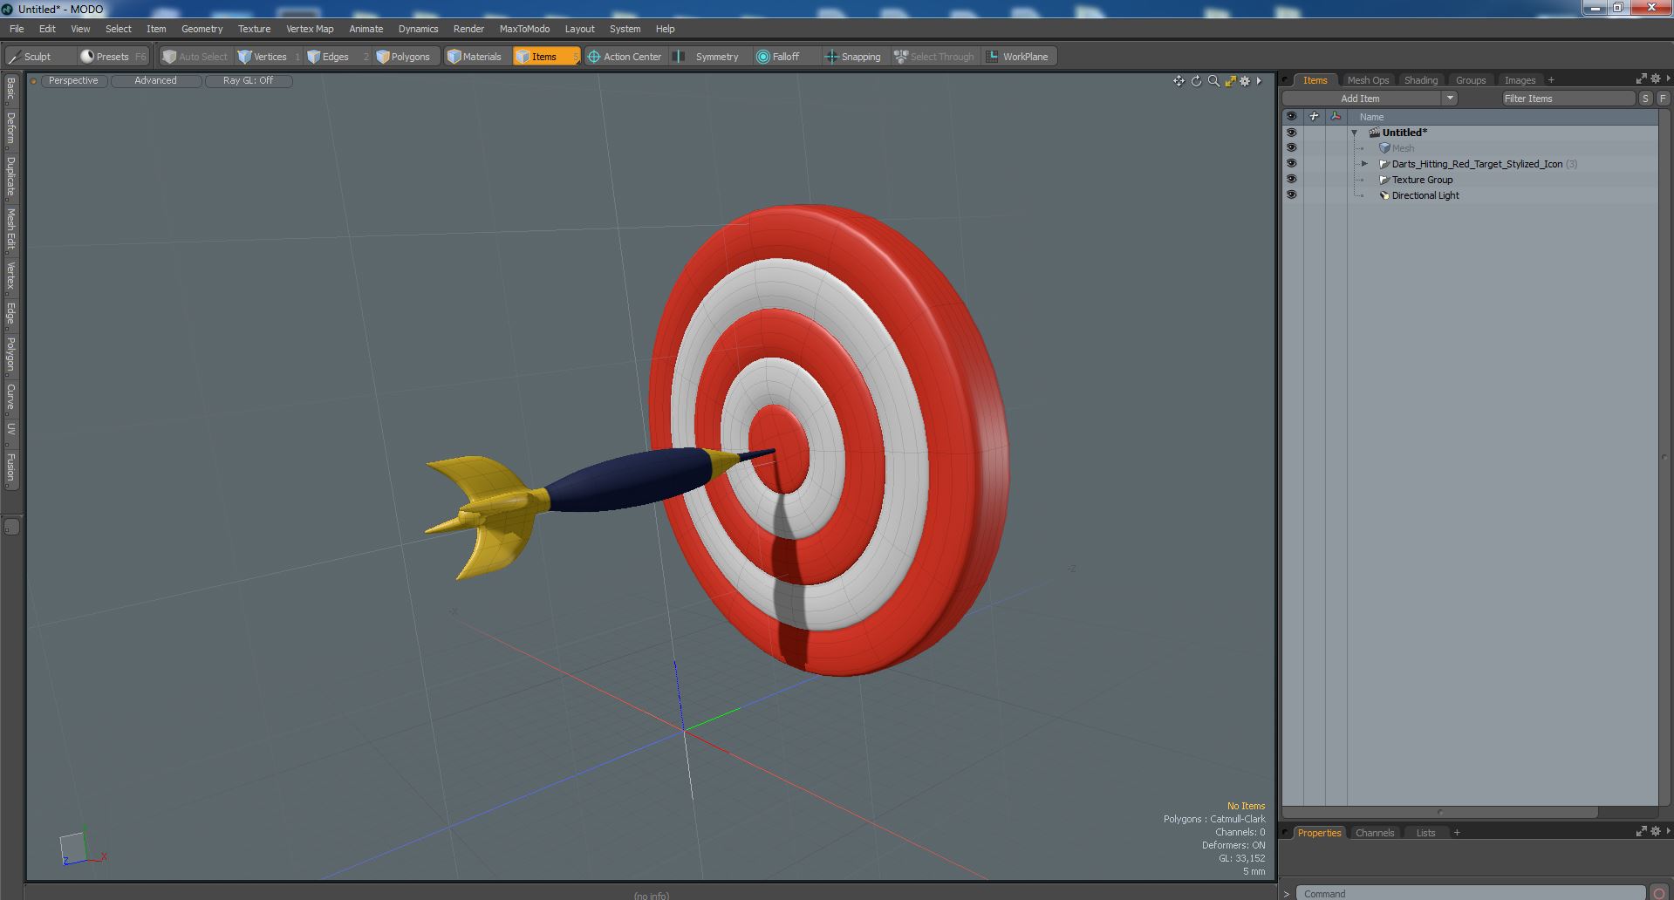Open the WorkPlane menu

pos(1019,57)
